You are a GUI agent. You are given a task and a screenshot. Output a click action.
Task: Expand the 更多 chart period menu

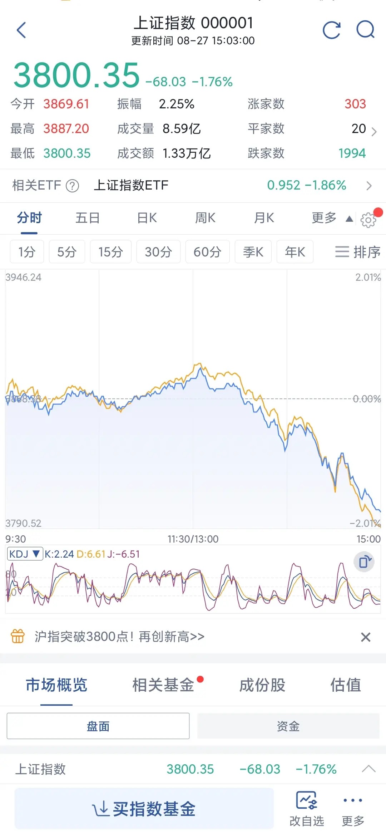[x=332, y=218]
